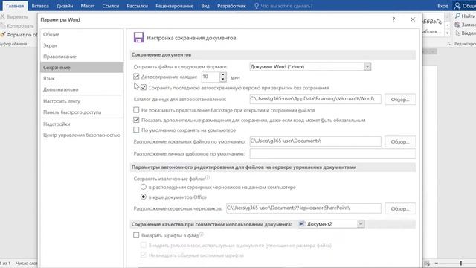Click Обзор next to local files location
476x268 pixels.
pyautogui.click(x=400, y=141)
